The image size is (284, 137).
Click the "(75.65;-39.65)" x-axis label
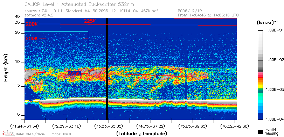pos(193,126)
